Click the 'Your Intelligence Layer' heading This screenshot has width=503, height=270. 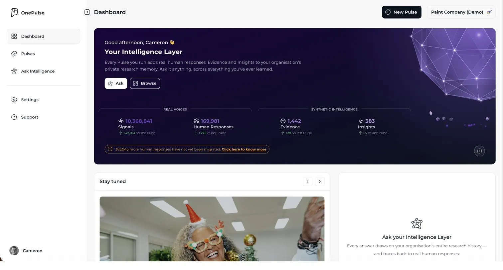pyautogui.click(x=143, y=52)
